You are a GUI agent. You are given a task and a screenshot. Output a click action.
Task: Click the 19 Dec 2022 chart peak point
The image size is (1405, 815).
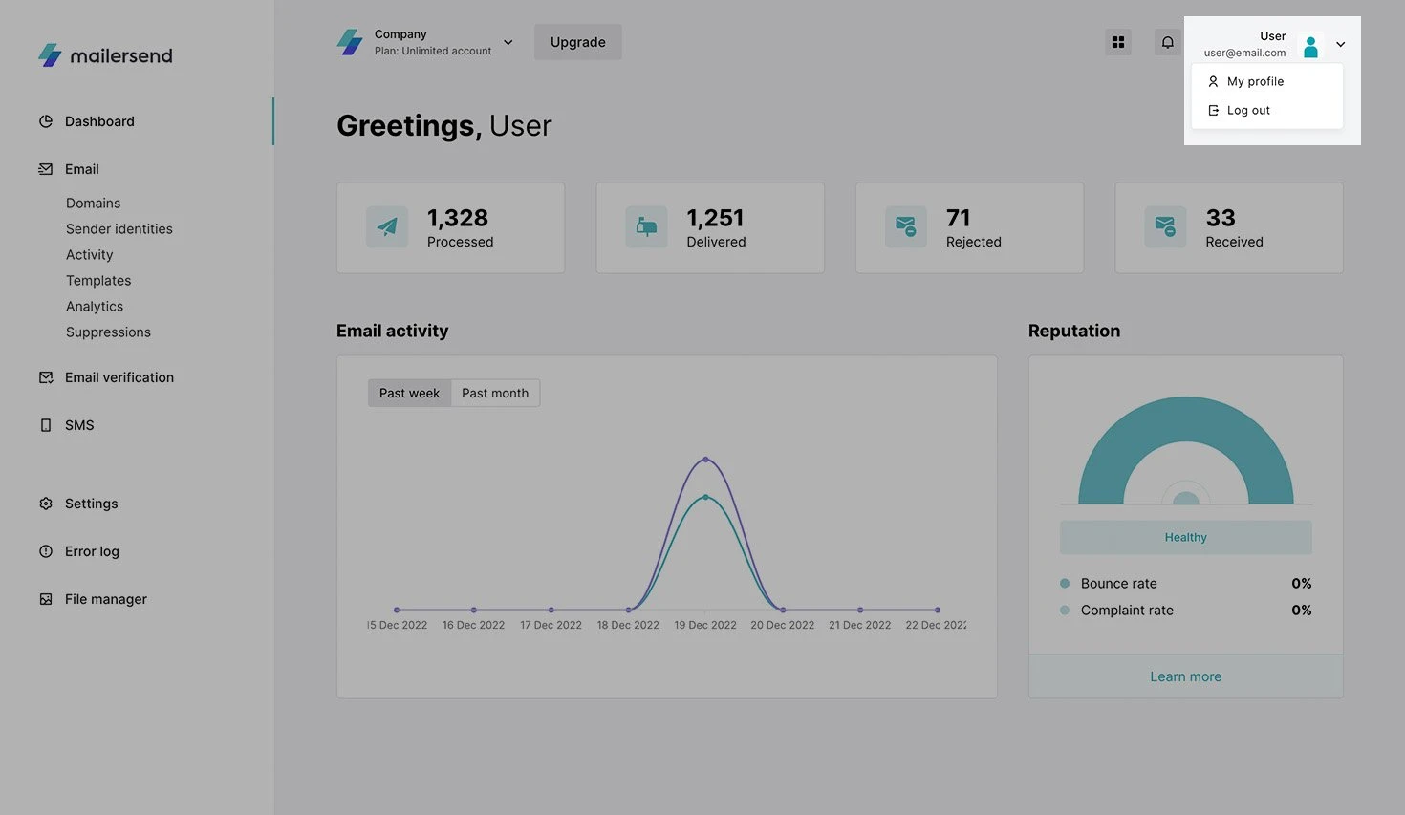(705, 460)
